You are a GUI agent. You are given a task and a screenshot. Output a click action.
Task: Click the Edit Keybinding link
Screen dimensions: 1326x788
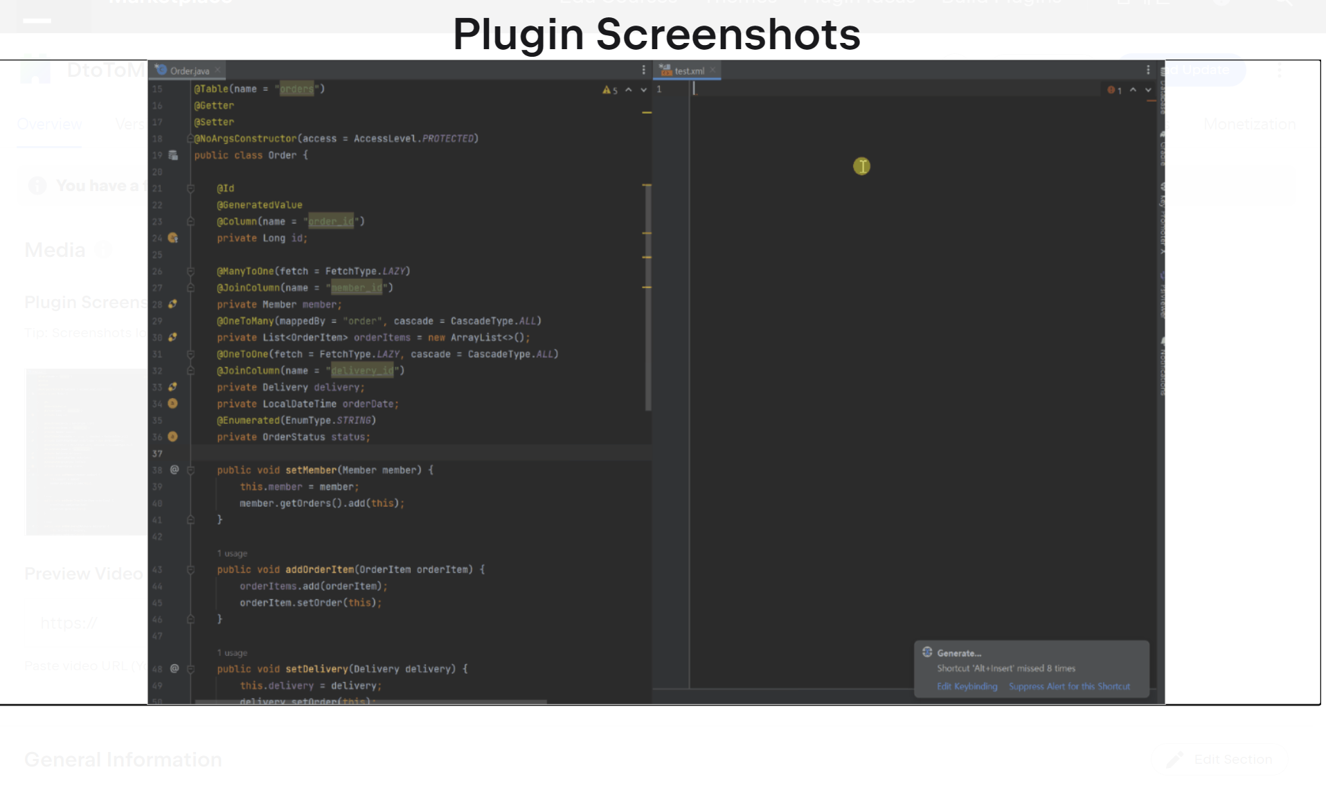coord(967,687)
